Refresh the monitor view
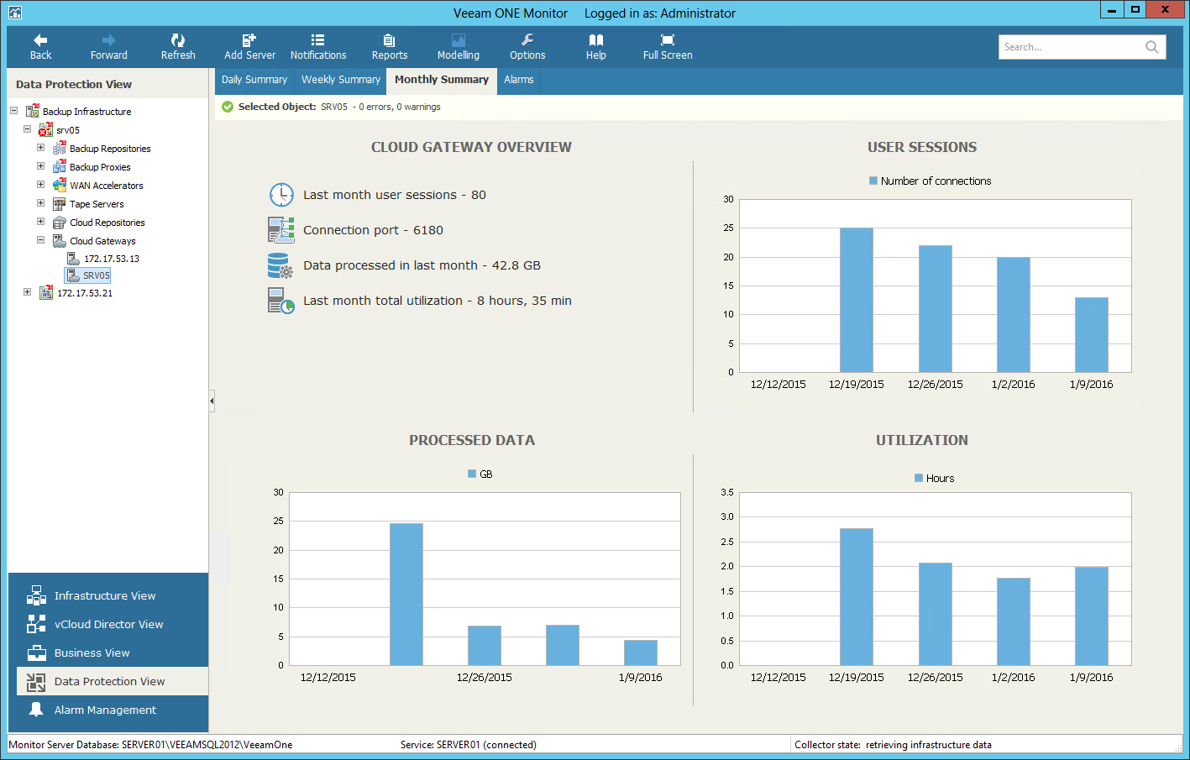The width and height of the screenshot is (1190, 760). coord(178,47)
